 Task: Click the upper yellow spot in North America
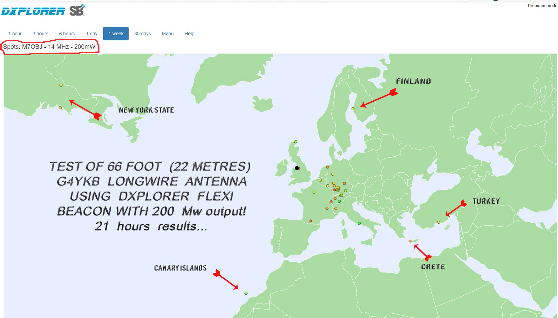[x=61, y=85]
